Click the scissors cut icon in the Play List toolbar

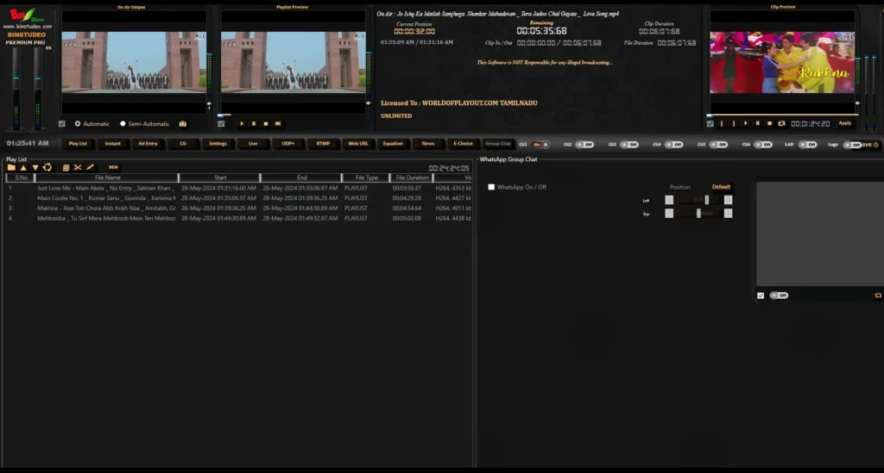point(78,168)
